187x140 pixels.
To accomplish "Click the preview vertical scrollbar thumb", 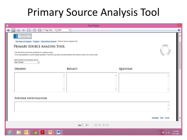I will click(x=180, y=55).
